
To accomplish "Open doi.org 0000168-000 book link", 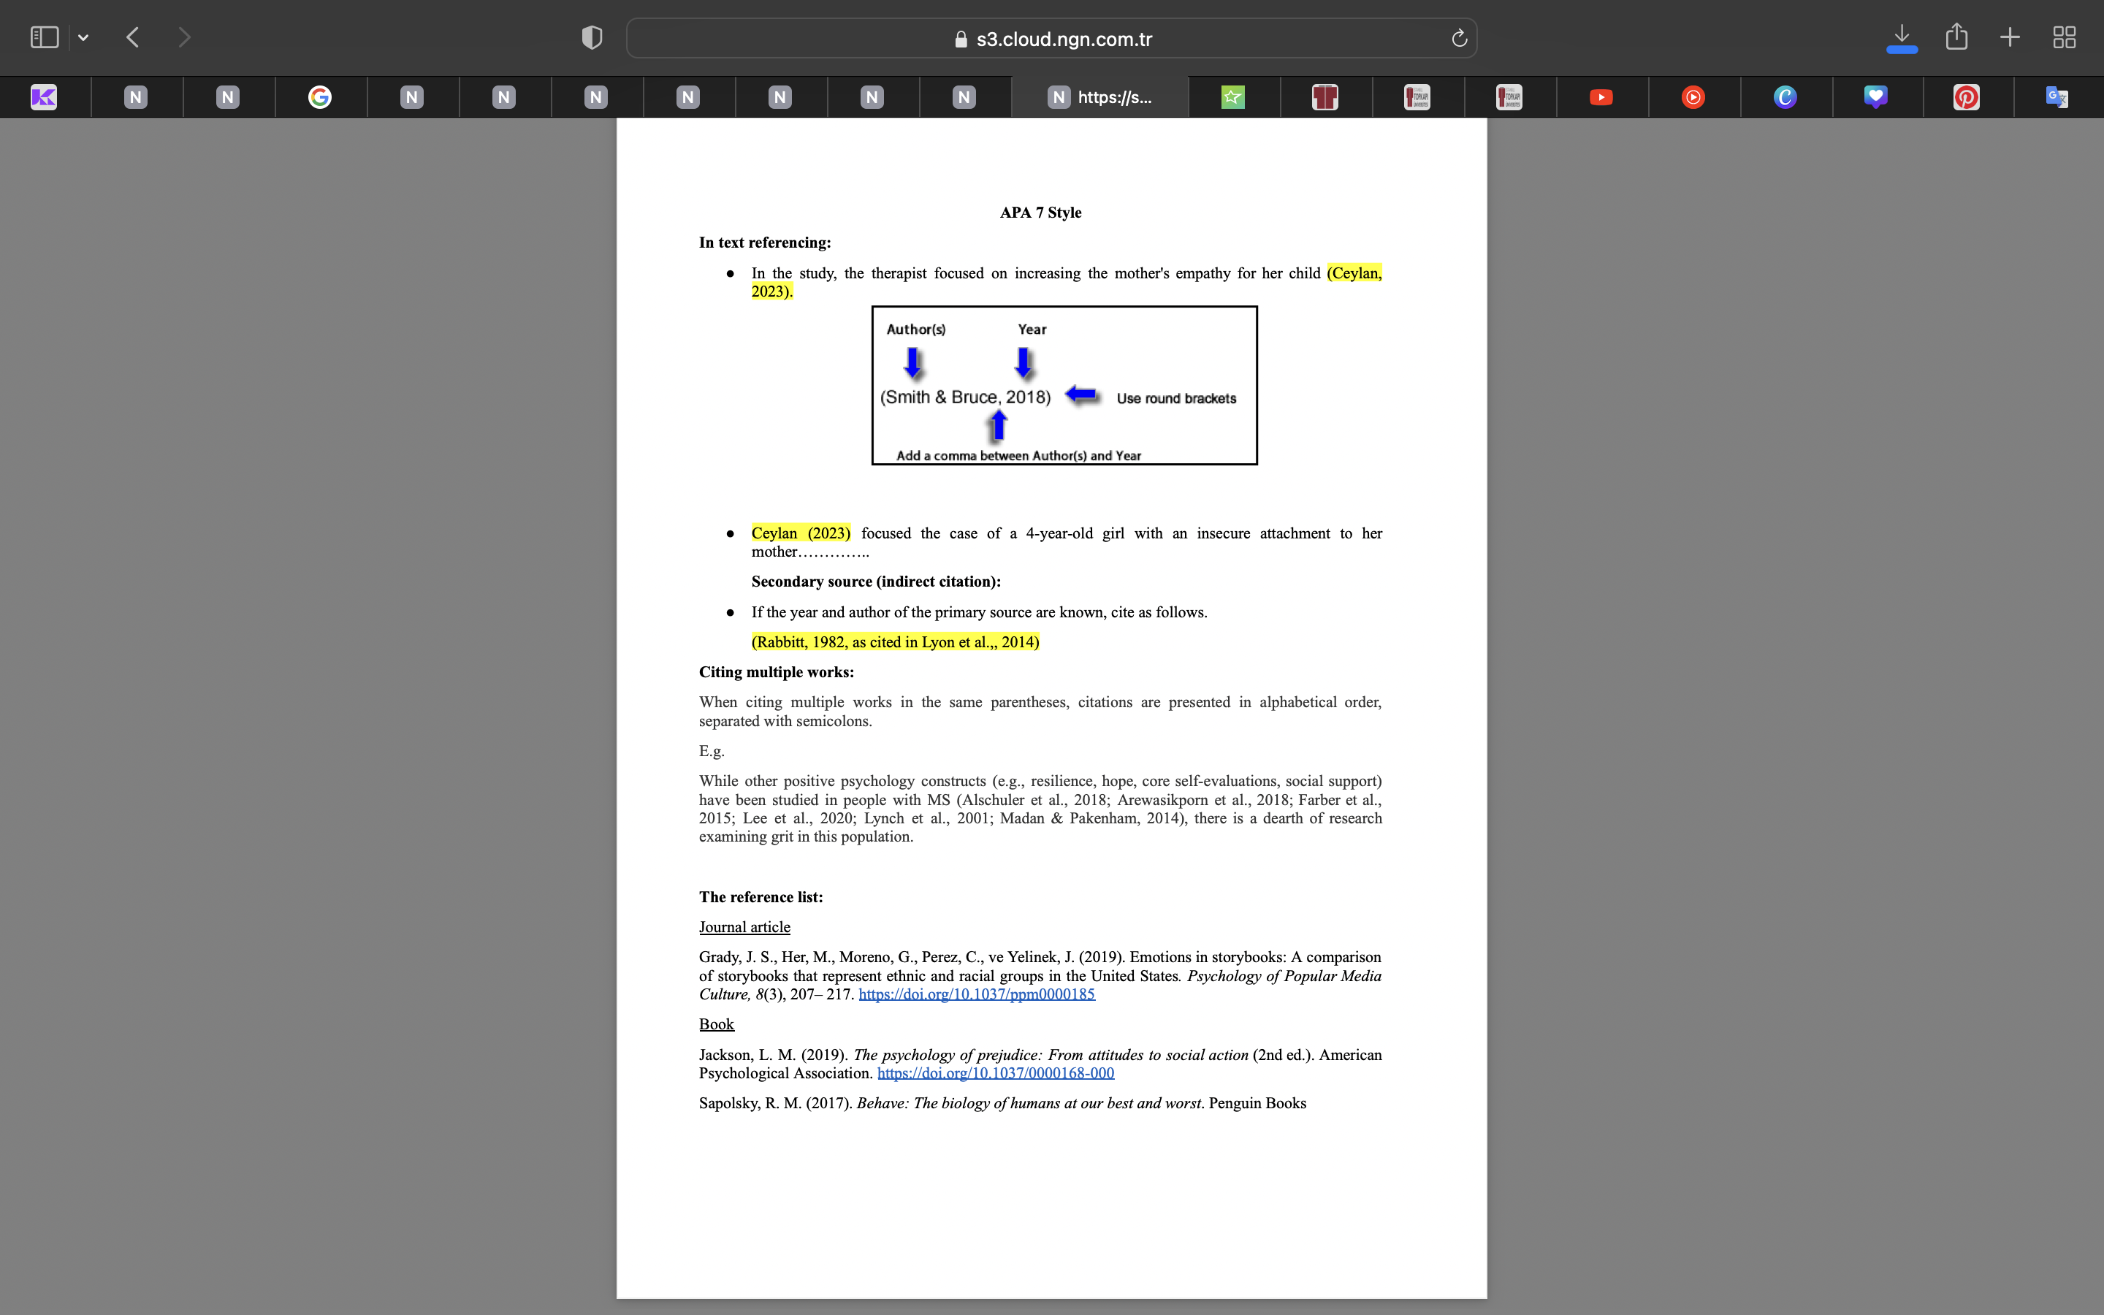I will tap(996, 1073).
